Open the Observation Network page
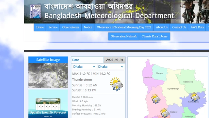 tap(124, 36)
